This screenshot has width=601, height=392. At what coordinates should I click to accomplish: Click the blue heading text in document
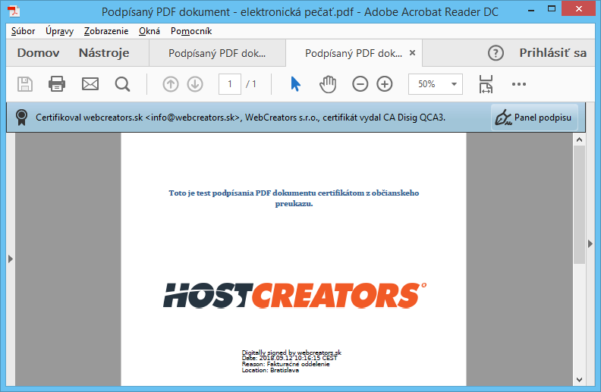tap(294, 198)
